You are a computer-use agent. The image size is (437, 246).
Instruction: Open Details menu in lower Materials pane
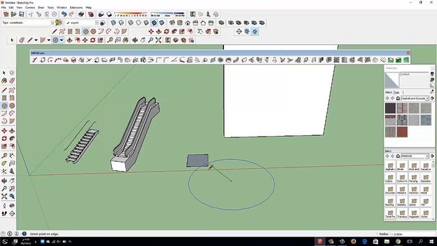432,156
